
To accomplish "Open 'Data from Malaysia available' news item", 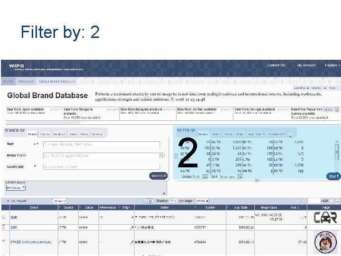I will click(141, 110).
